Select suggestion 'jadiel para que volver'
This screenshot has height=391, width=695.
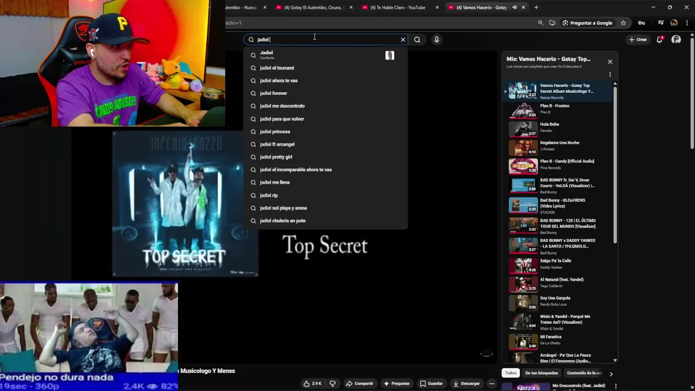click(326, 119)
